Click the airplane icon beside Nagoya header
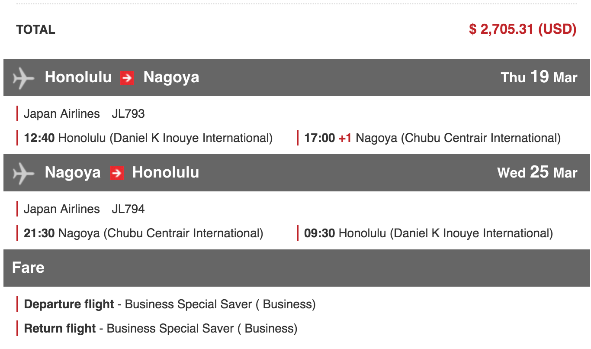Screen dimensions: 591x349 pos(23,173)
